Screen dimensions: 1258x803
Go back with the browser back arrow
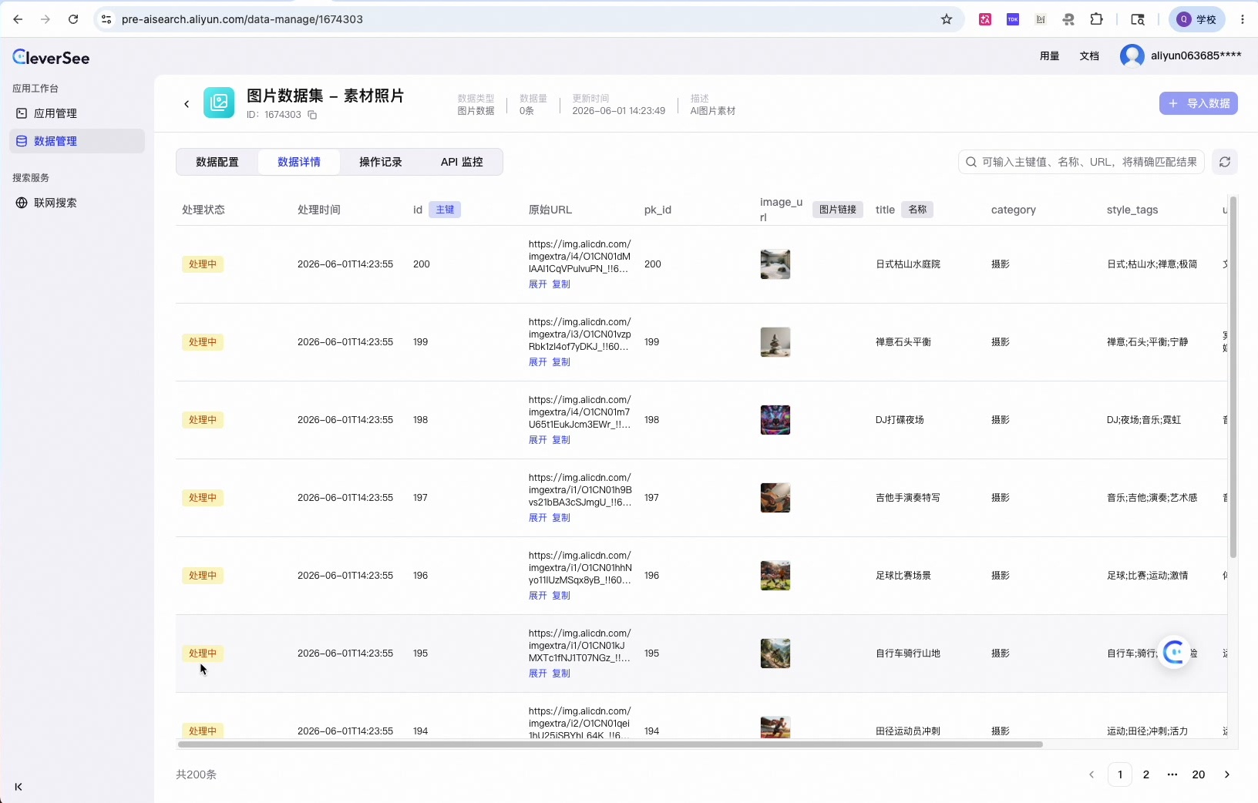tap(18, 19)
